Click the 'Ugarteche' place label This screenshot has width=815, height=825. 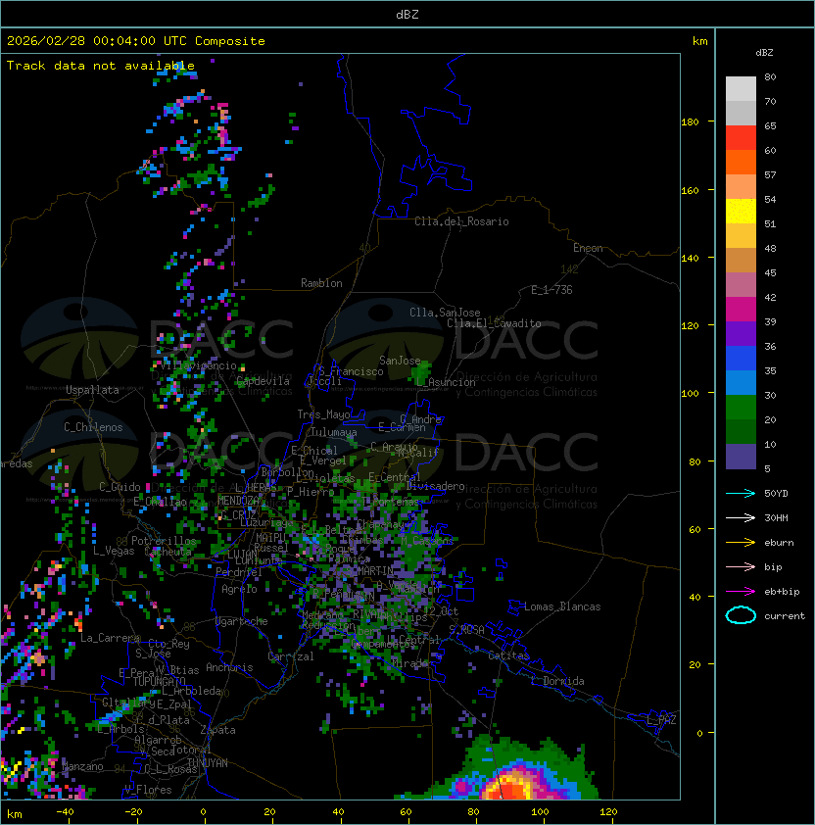242,621
